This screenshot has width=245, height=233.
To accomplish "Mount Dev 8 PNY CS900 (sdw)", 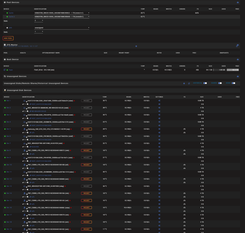I will tap(86, 150).
